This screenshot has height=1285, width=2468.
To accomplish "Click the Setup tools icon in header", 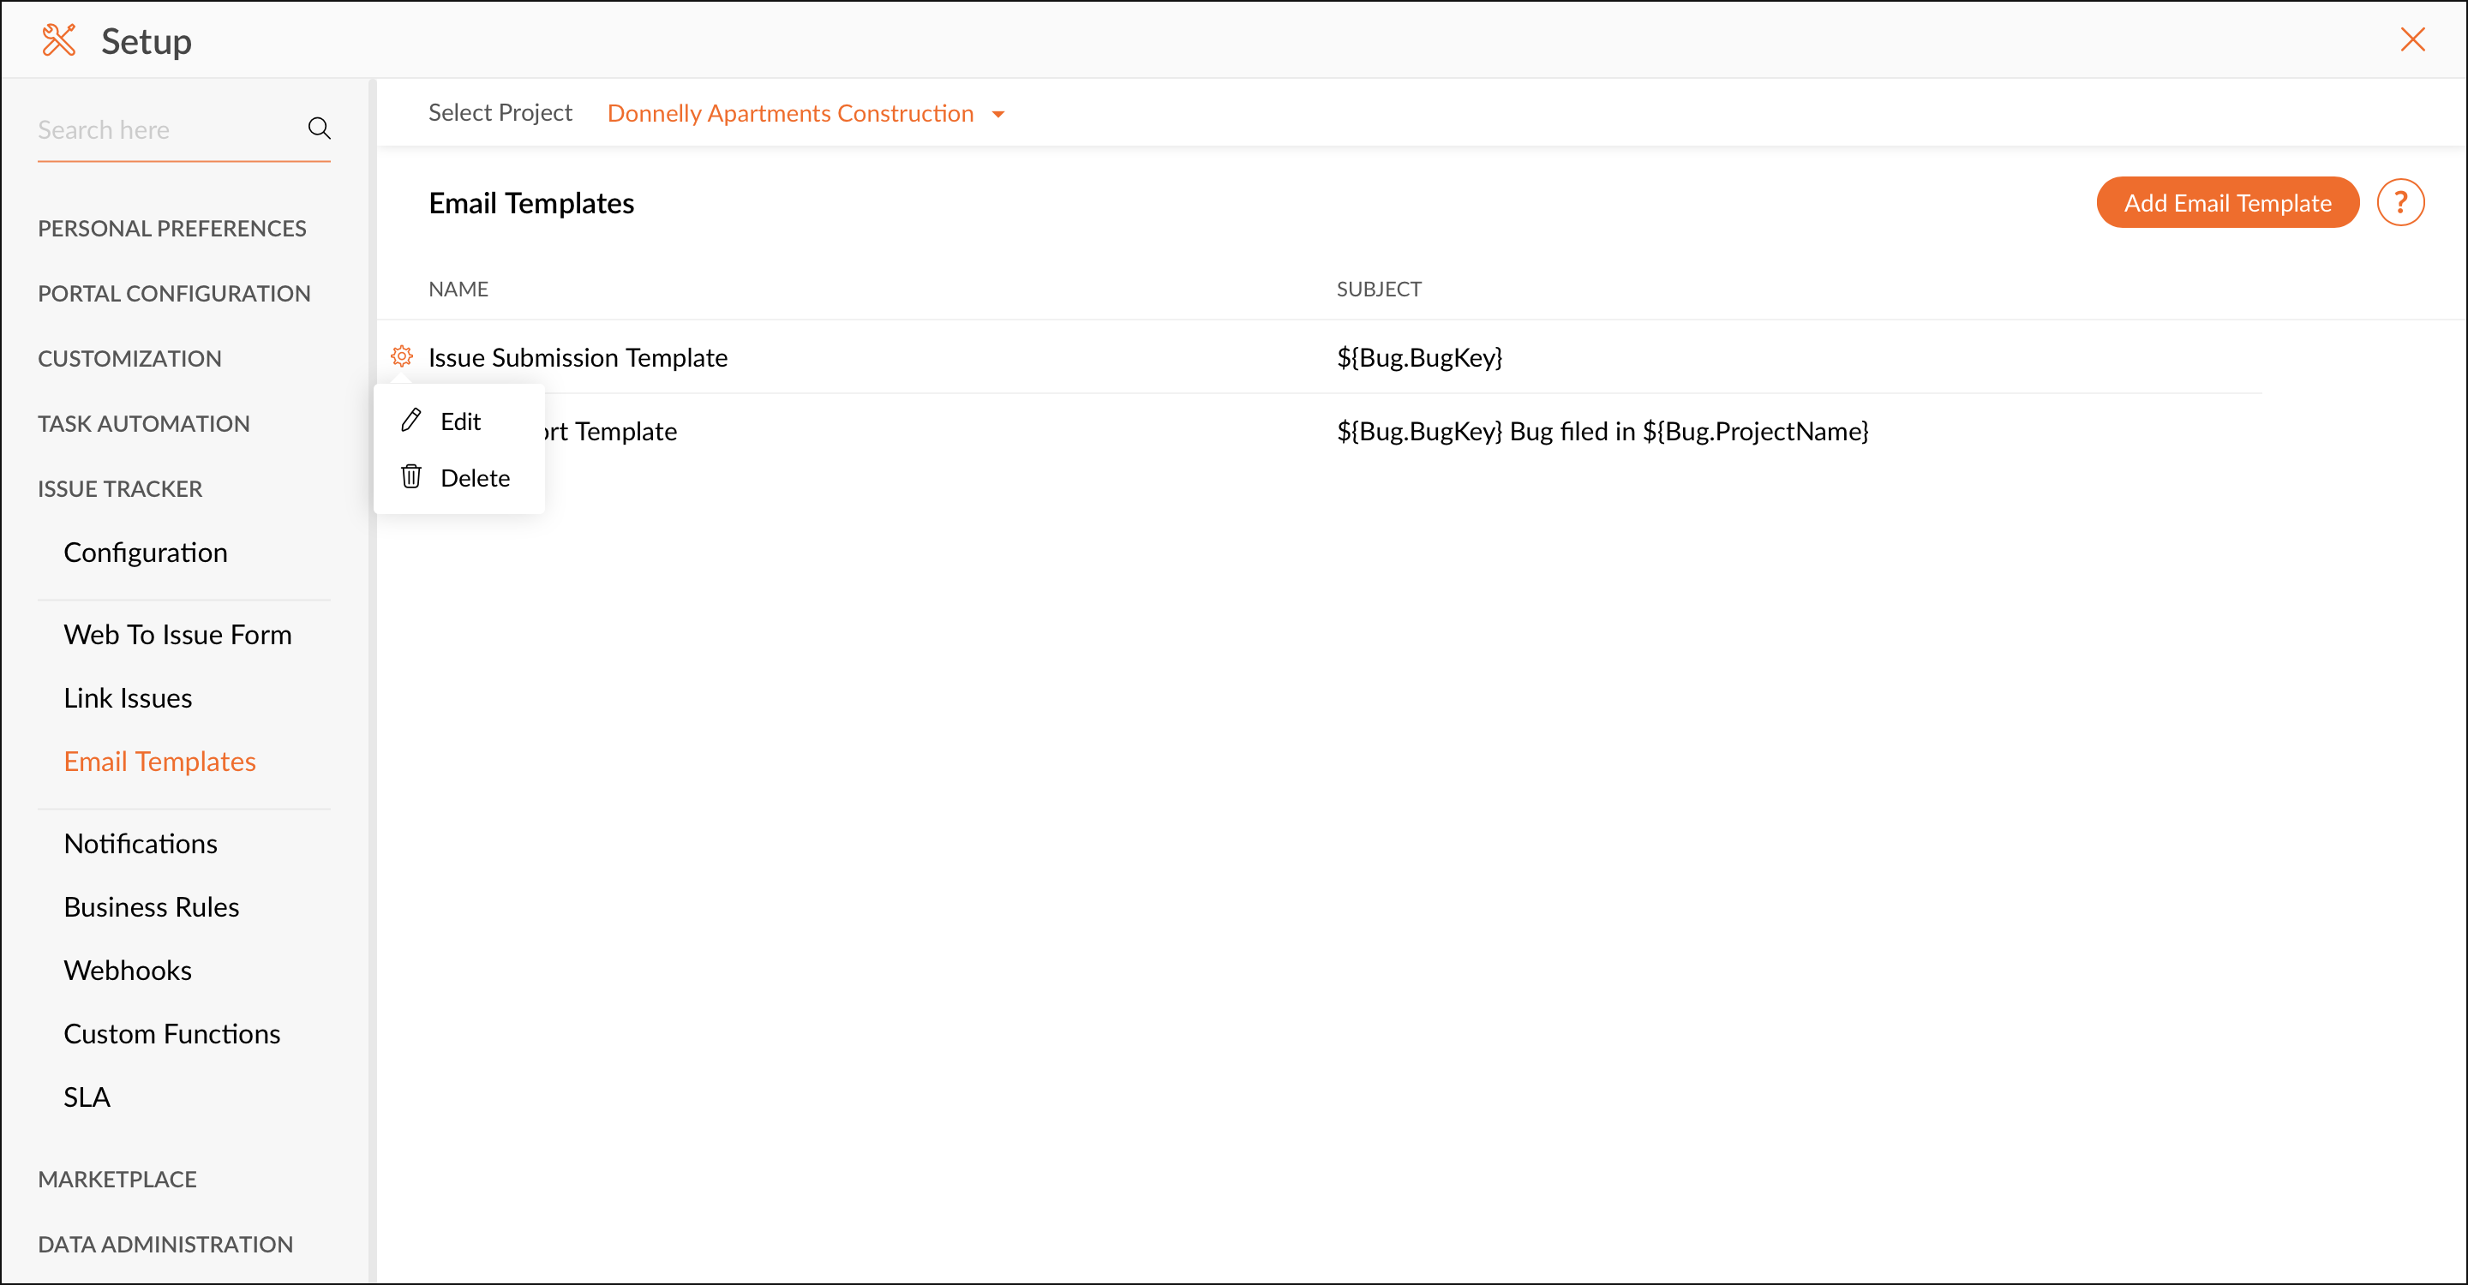I will 58,40.
